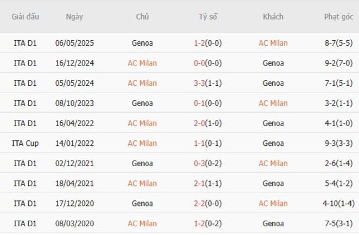Image resolution: width=359 pixels, height=235 pixels.
Task: Open the 2-0 score from 16/04/2022
Action: coord(208,123)
